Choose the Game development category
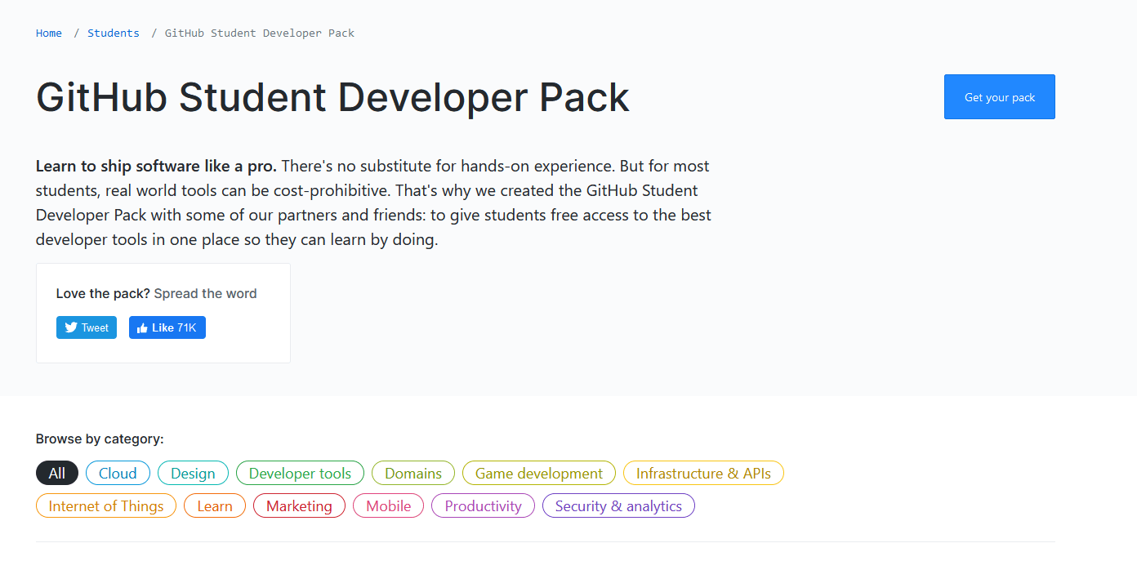This screenshot has width=1137, height=561. coord(539,473)
